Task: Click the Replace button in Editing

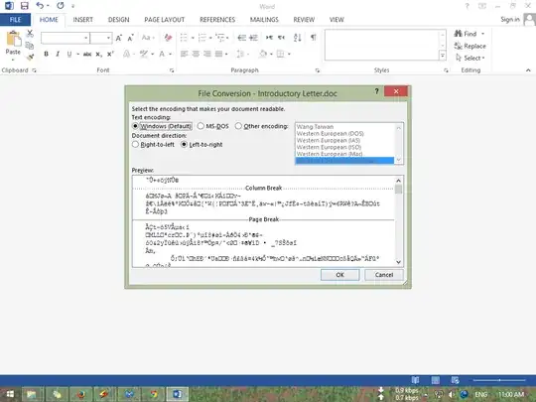Action: (x=470, y=46)
